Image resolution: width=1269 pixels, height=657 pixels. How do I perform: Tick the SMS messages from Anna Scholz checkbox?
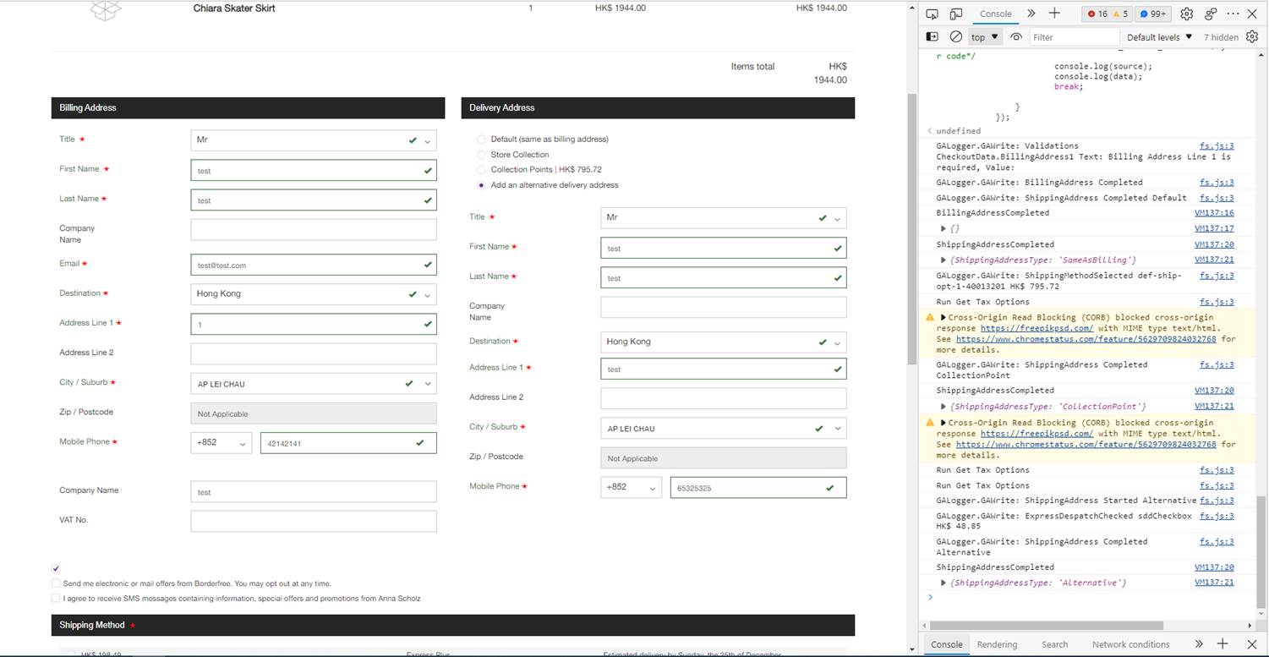[x=56, y=599]
